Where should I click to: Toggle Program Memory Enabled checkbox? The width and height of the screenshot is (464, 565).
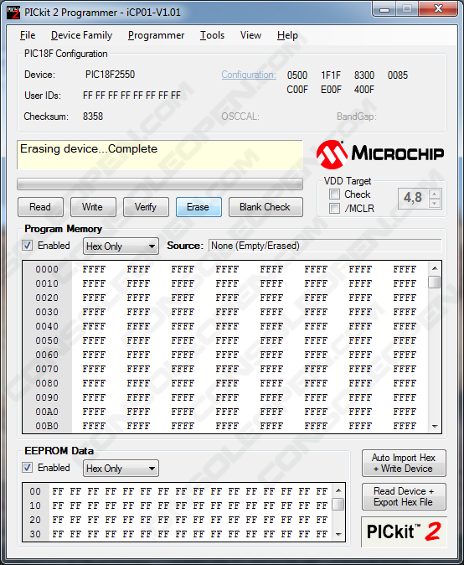point(27,246)
